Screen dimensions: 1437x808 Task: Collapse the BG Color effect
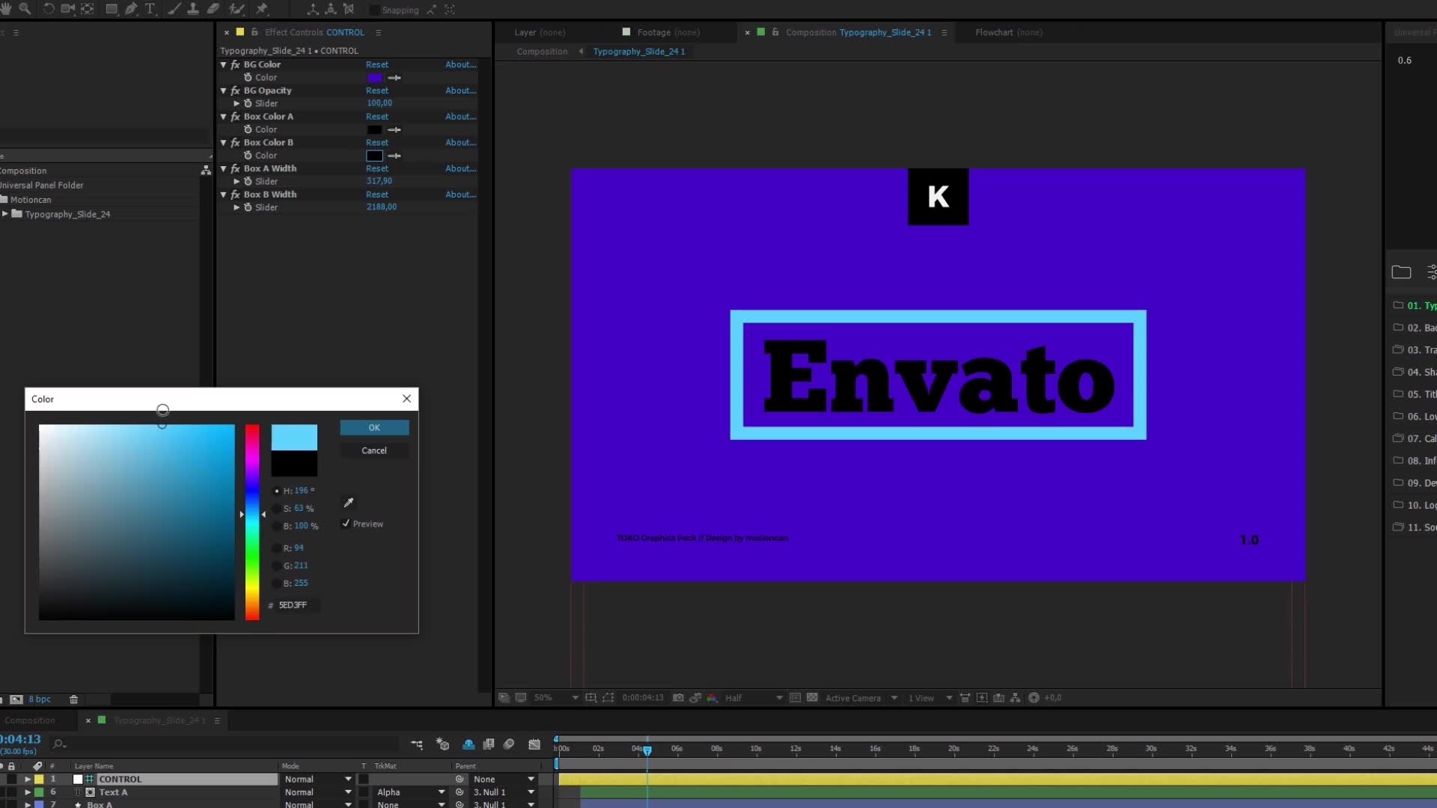tap(223, 64)
